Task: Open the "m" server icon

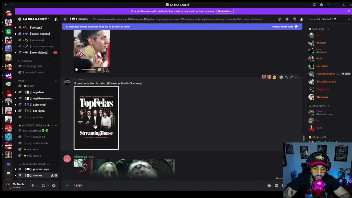Action: click(9, 173)
